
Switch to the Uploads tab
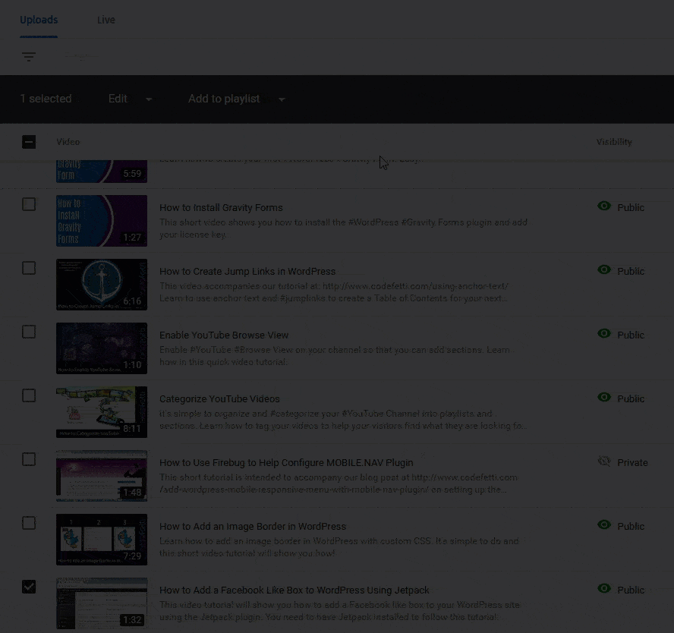[39, 20]
